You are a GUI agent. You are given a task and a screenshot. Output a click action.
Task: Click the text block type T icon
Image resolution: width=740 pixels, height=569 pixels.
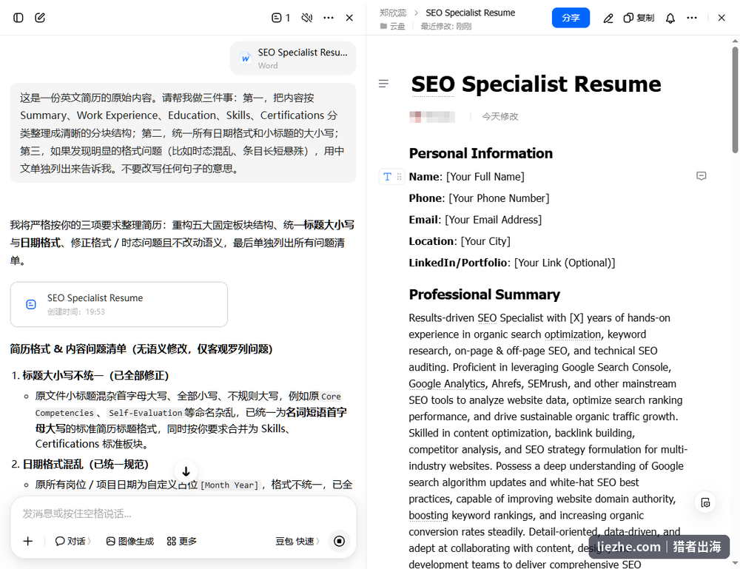387,176
